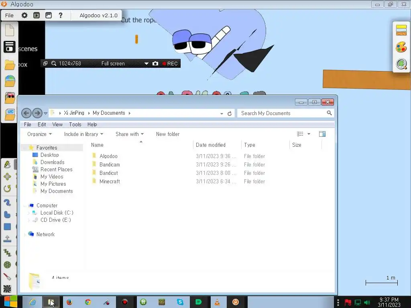Image resolution: width=411 pixels, height=308 pixels.
Task: Select the Gear tool in Algodoo
Action: (x=7, y=265)
